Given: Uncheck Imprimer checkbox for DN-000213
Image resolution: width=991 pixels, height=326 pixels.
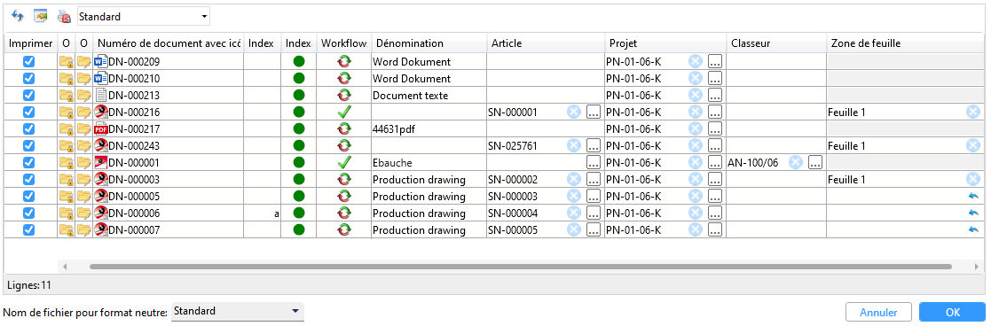Looking at the screenshot, I should (x=28, y=95).
